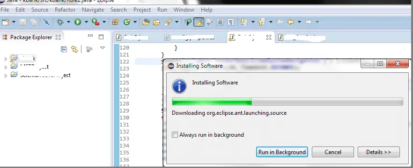Viewport: 413px width, 168px height.
Task: Open the Run menu
Action: [x=162, y=10]
